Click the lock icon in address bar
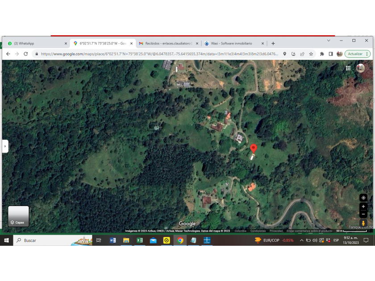This screenshot has height=281, width=375. 37,54
